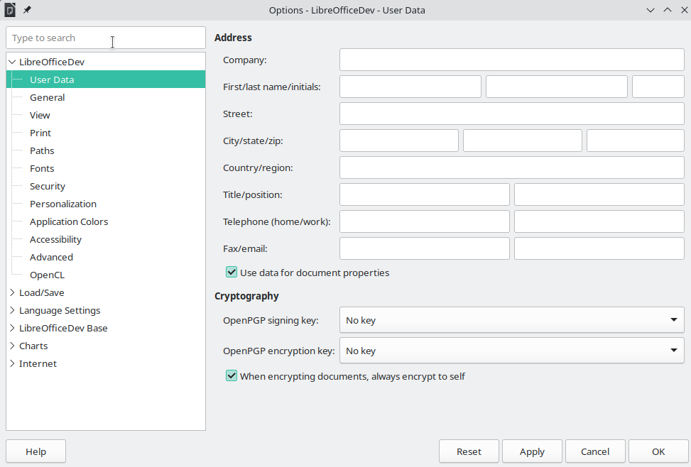Click the Fax input field

[425, 248]
